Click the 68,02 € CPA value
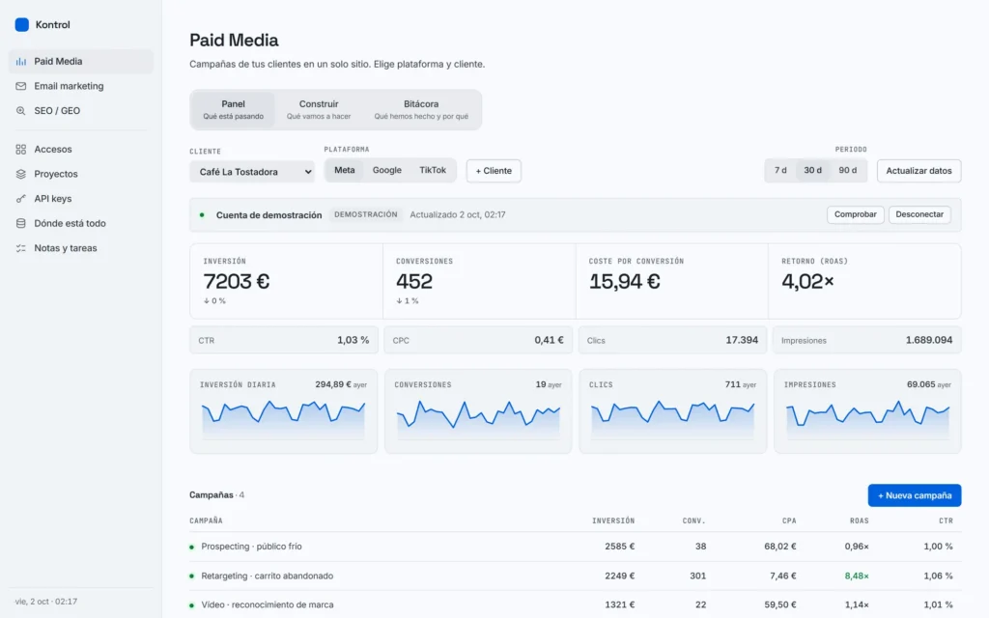The height and width of the screenshot is (618, 989). point(780,547)
